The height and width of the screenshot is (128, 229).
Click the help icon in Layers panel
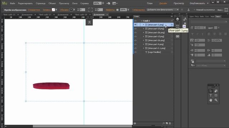[x=135, y=123]
